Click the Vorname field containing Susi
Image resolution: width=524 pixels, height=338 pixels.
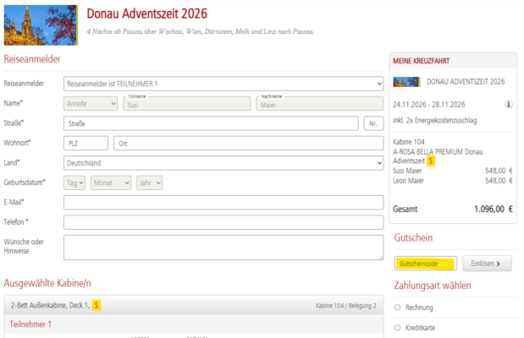click(x=186, y=104)
